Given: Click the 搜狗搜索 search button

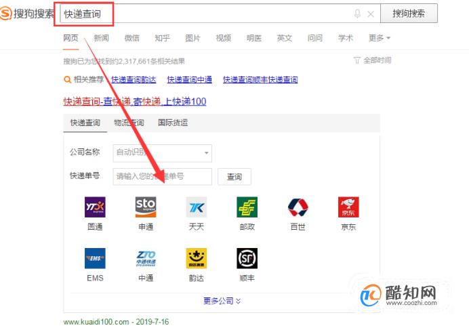Looking at the screenshot, I should pos(409,14).
